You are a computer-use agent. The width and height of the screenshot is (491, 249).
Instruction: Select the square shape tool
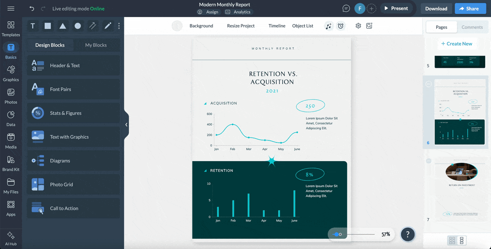point(47,26)
